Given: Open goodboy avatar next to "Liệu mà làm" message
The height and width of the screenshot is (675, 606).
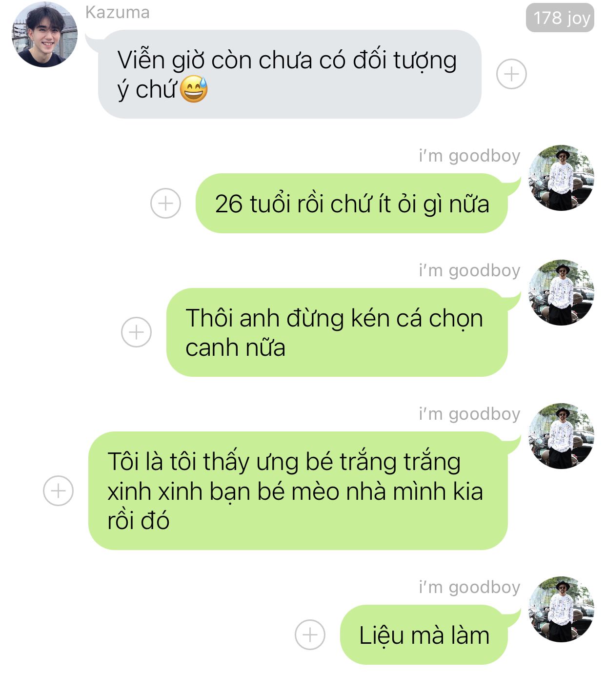Looking at the screenshot, I should coord(562,609).
